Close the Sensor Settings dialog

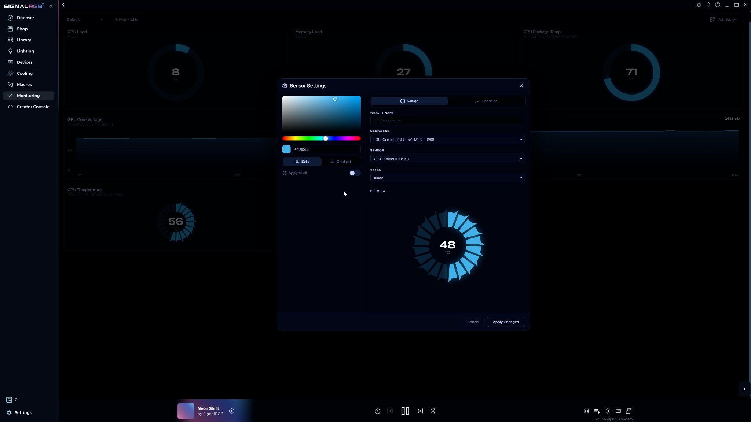pos(521,86)
